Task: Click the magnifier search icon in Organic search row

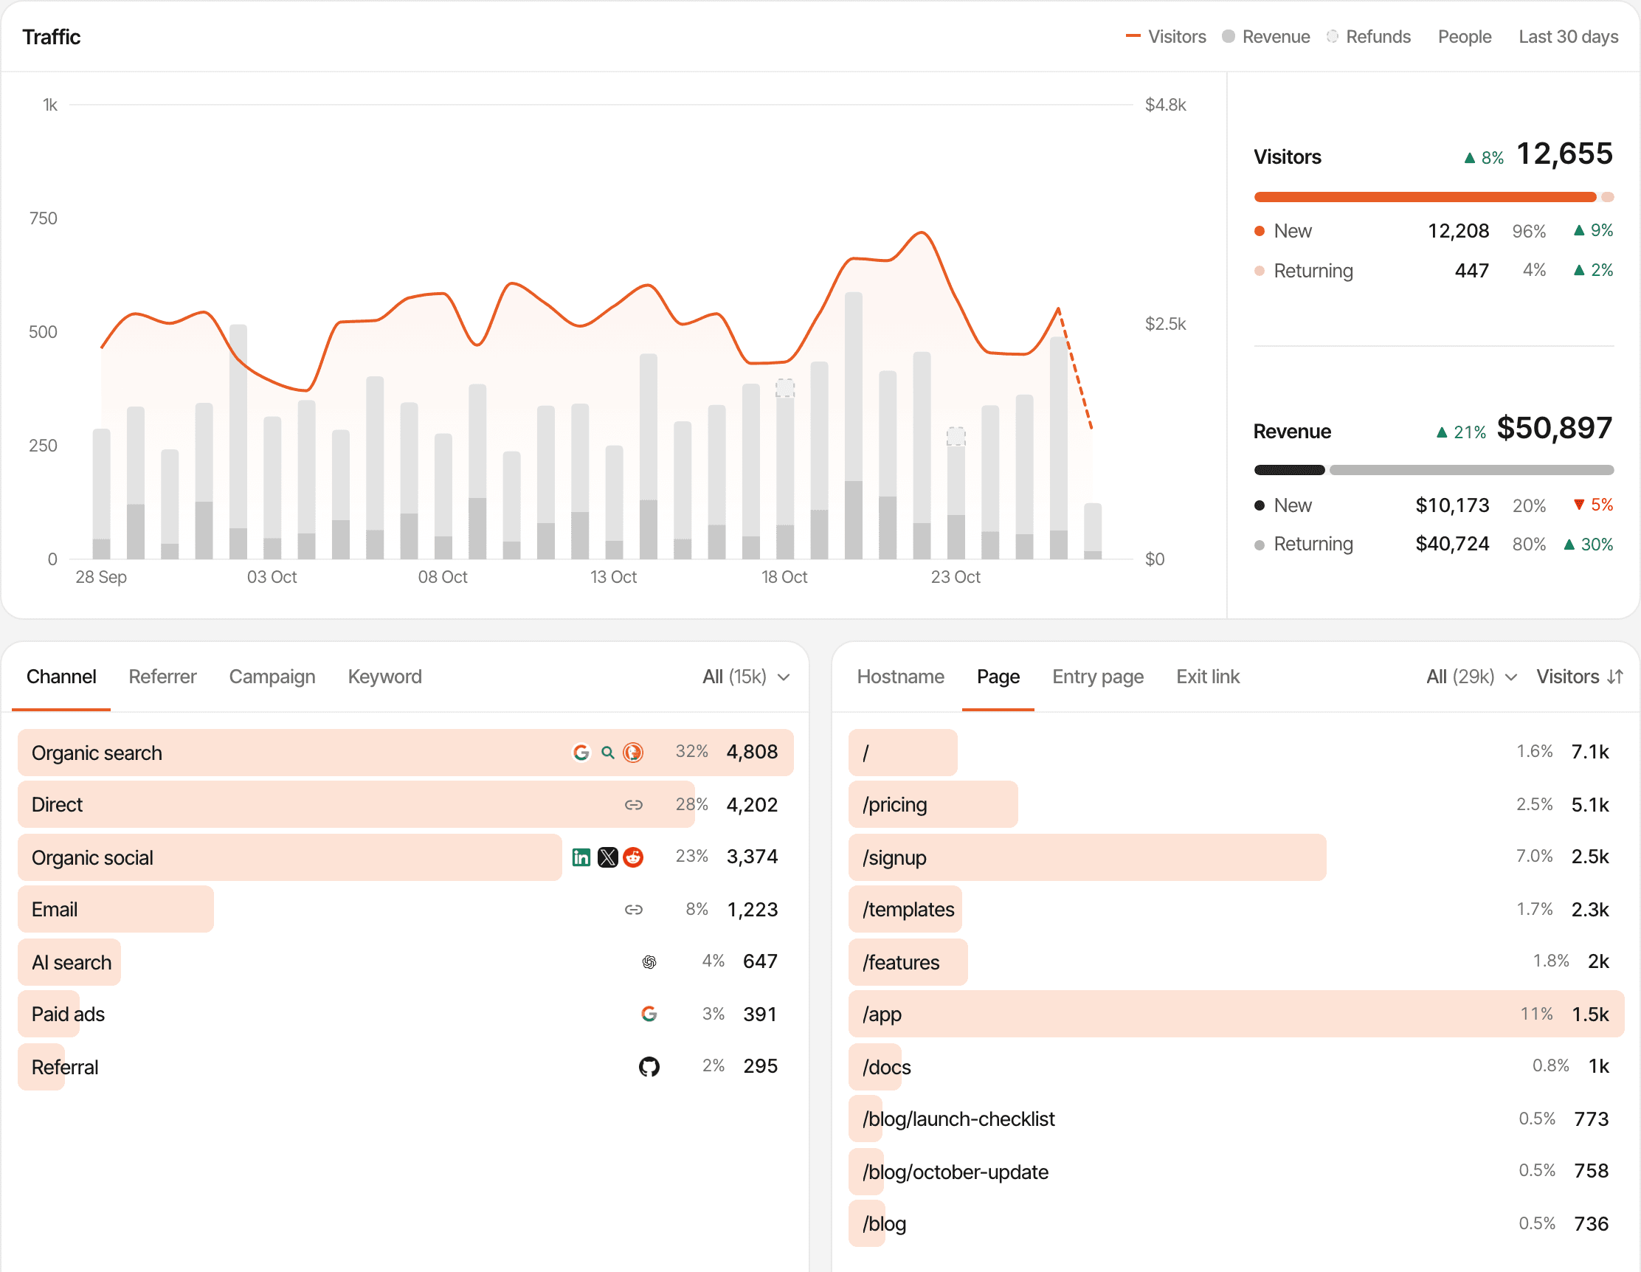Action: [607, 752]
